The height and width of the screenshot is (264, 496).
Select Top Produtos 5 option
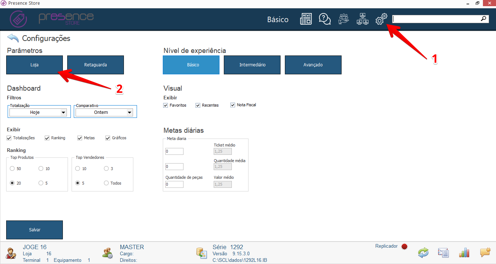click(41, 183)
